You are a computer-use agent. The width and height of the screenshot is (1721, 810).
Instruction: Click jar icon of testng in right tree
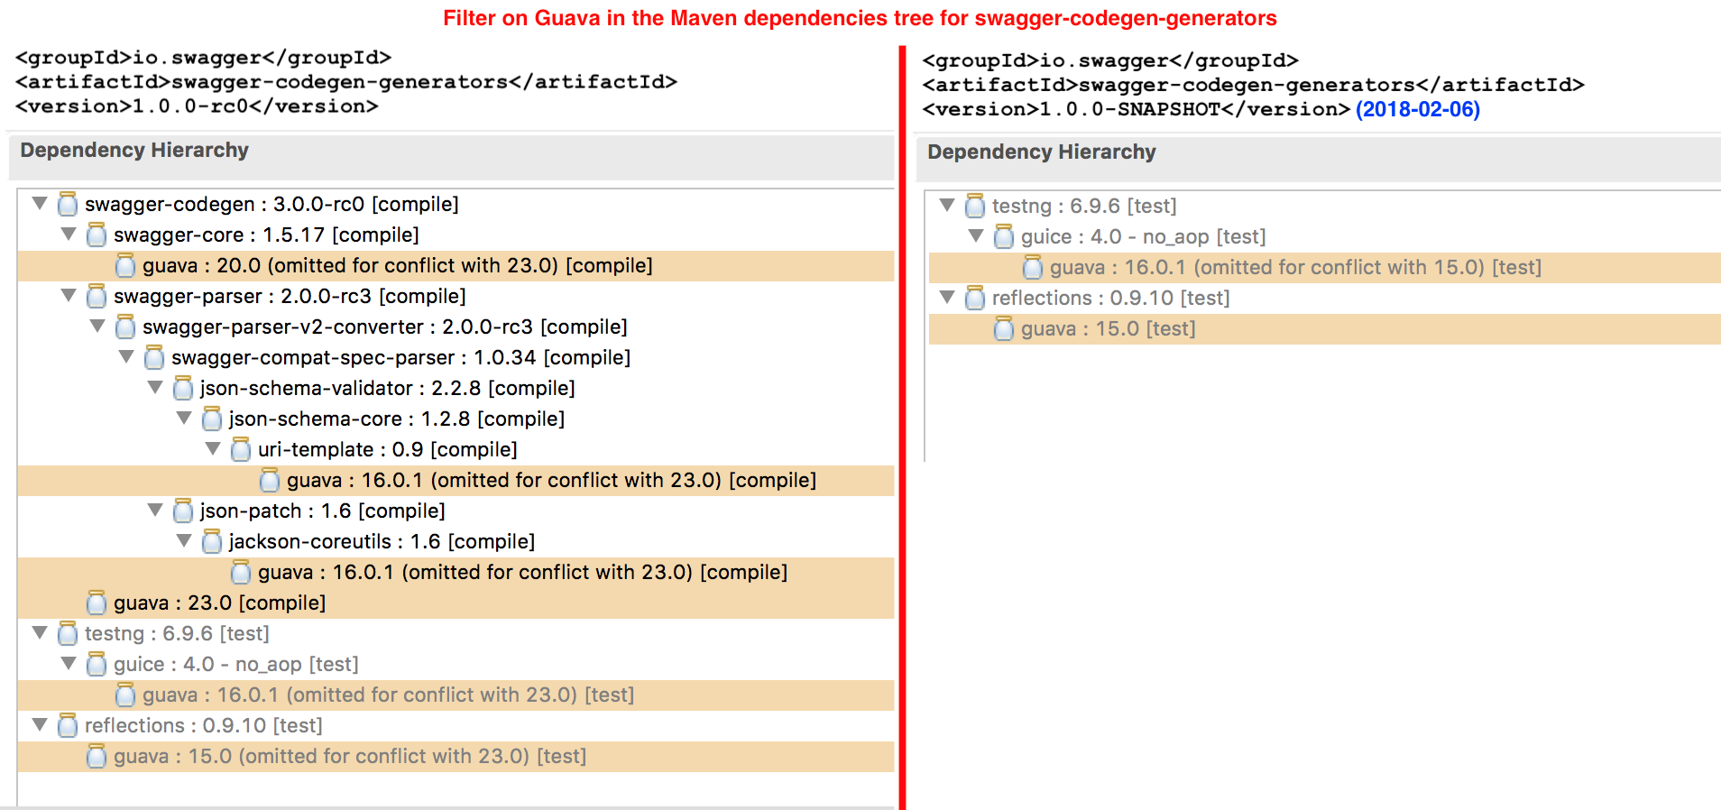pos(975,206)
